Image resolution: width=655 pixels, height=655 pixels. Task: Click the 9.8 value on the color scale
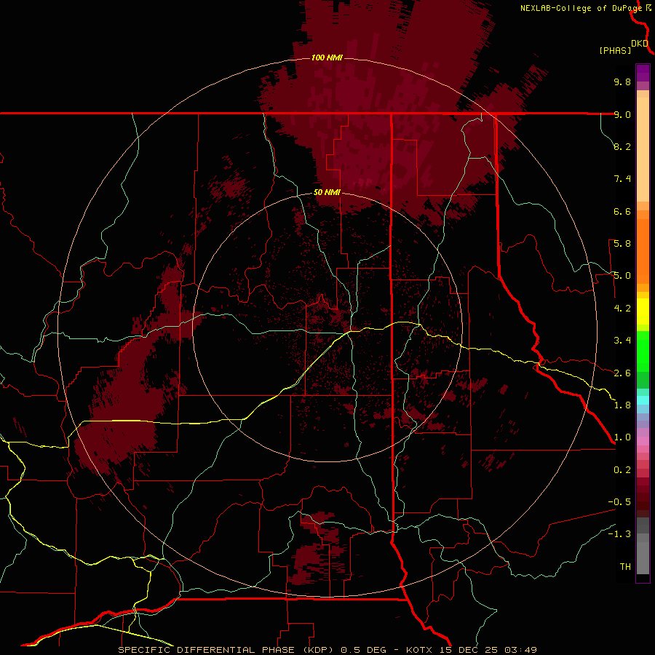click(x=622, y=82)
